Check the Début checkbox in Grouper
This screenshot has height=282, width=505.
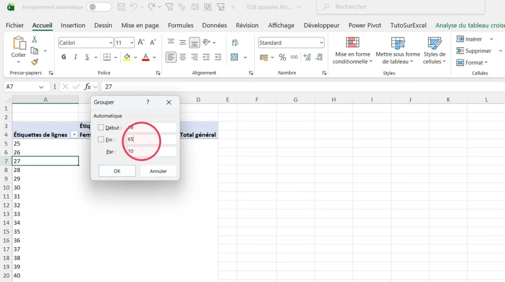[x=101, y=127]
